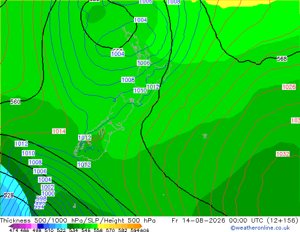Click the 1012 label right of 1010 over North Island
Image resolution: width=300 pixels, height=232 pixels.
(153, 87)
